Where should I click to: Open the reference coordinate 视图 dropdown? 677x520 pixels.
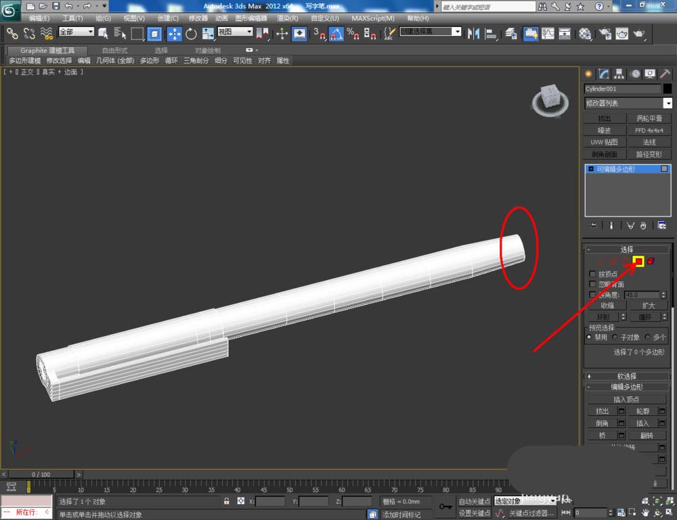pos(236,32)
